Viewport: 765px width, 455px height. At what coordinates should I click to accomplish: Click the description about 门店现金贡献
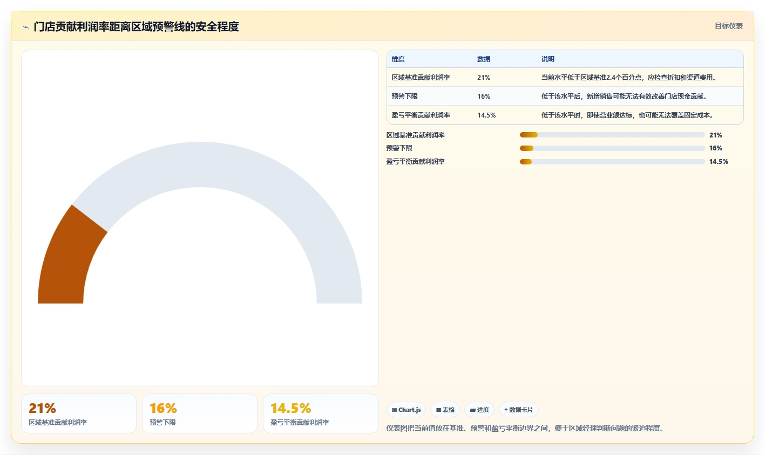coord(625,96)
